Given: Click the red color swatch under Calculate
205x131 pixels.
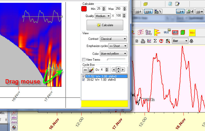Looking at the screenshot, I should click(x=84, y=9).
